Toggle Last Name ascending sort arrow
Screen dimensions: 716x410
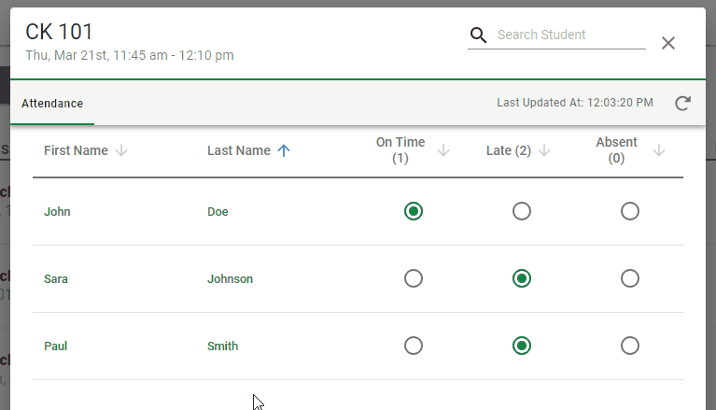284,150
